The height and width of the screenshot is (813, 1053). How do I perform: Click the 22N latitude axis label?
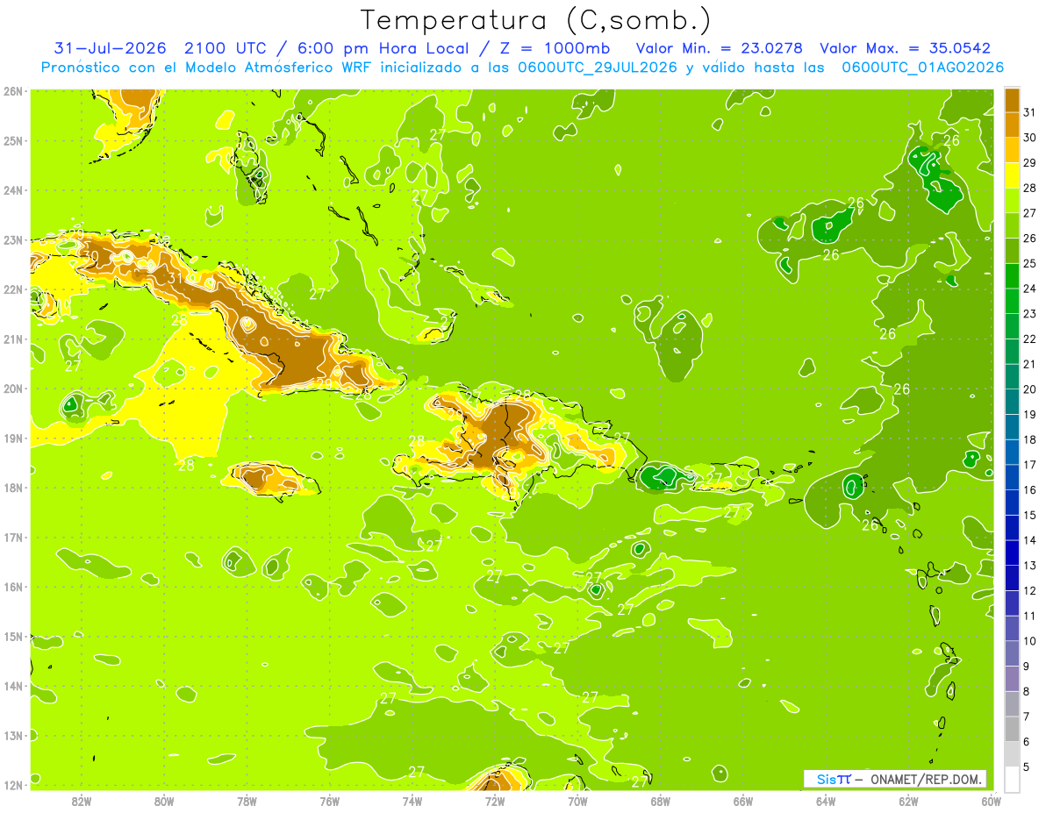point(12,289)
